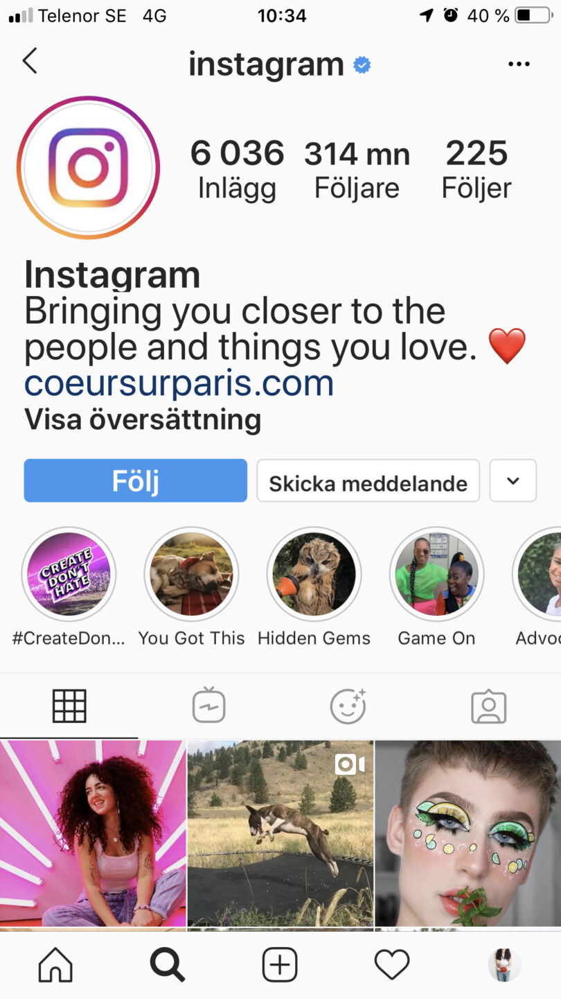Switch to the IGTV tab
561x999 pixels.
(x=209, y=706)
